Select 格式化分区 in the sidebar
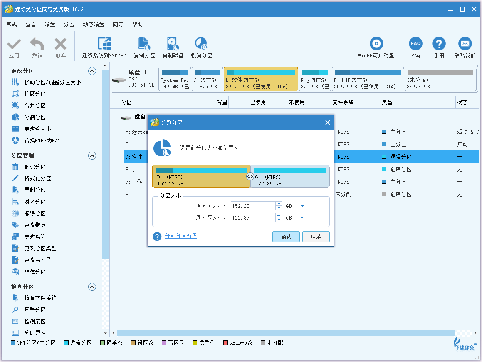The height and width of the screenshot is (362, 482). pyautogui.click(x=37, y=179)
